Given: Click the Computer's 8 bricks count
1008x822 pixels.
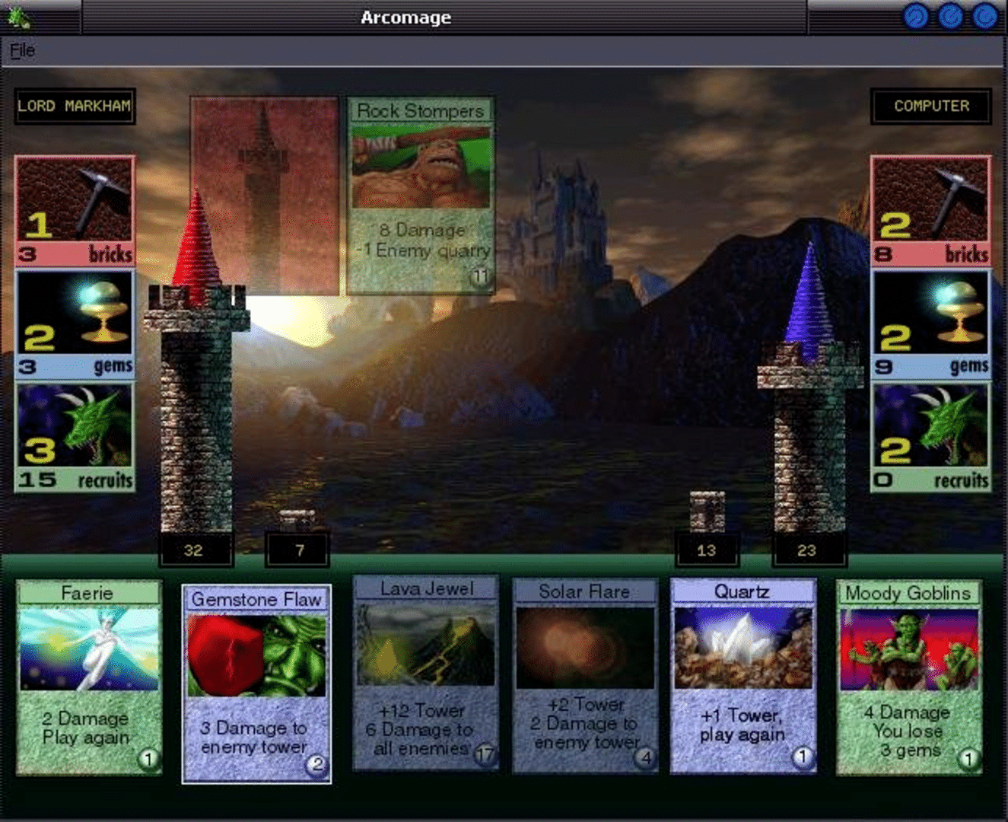Looking at the screenshot, I should click(x=882, y=253).
